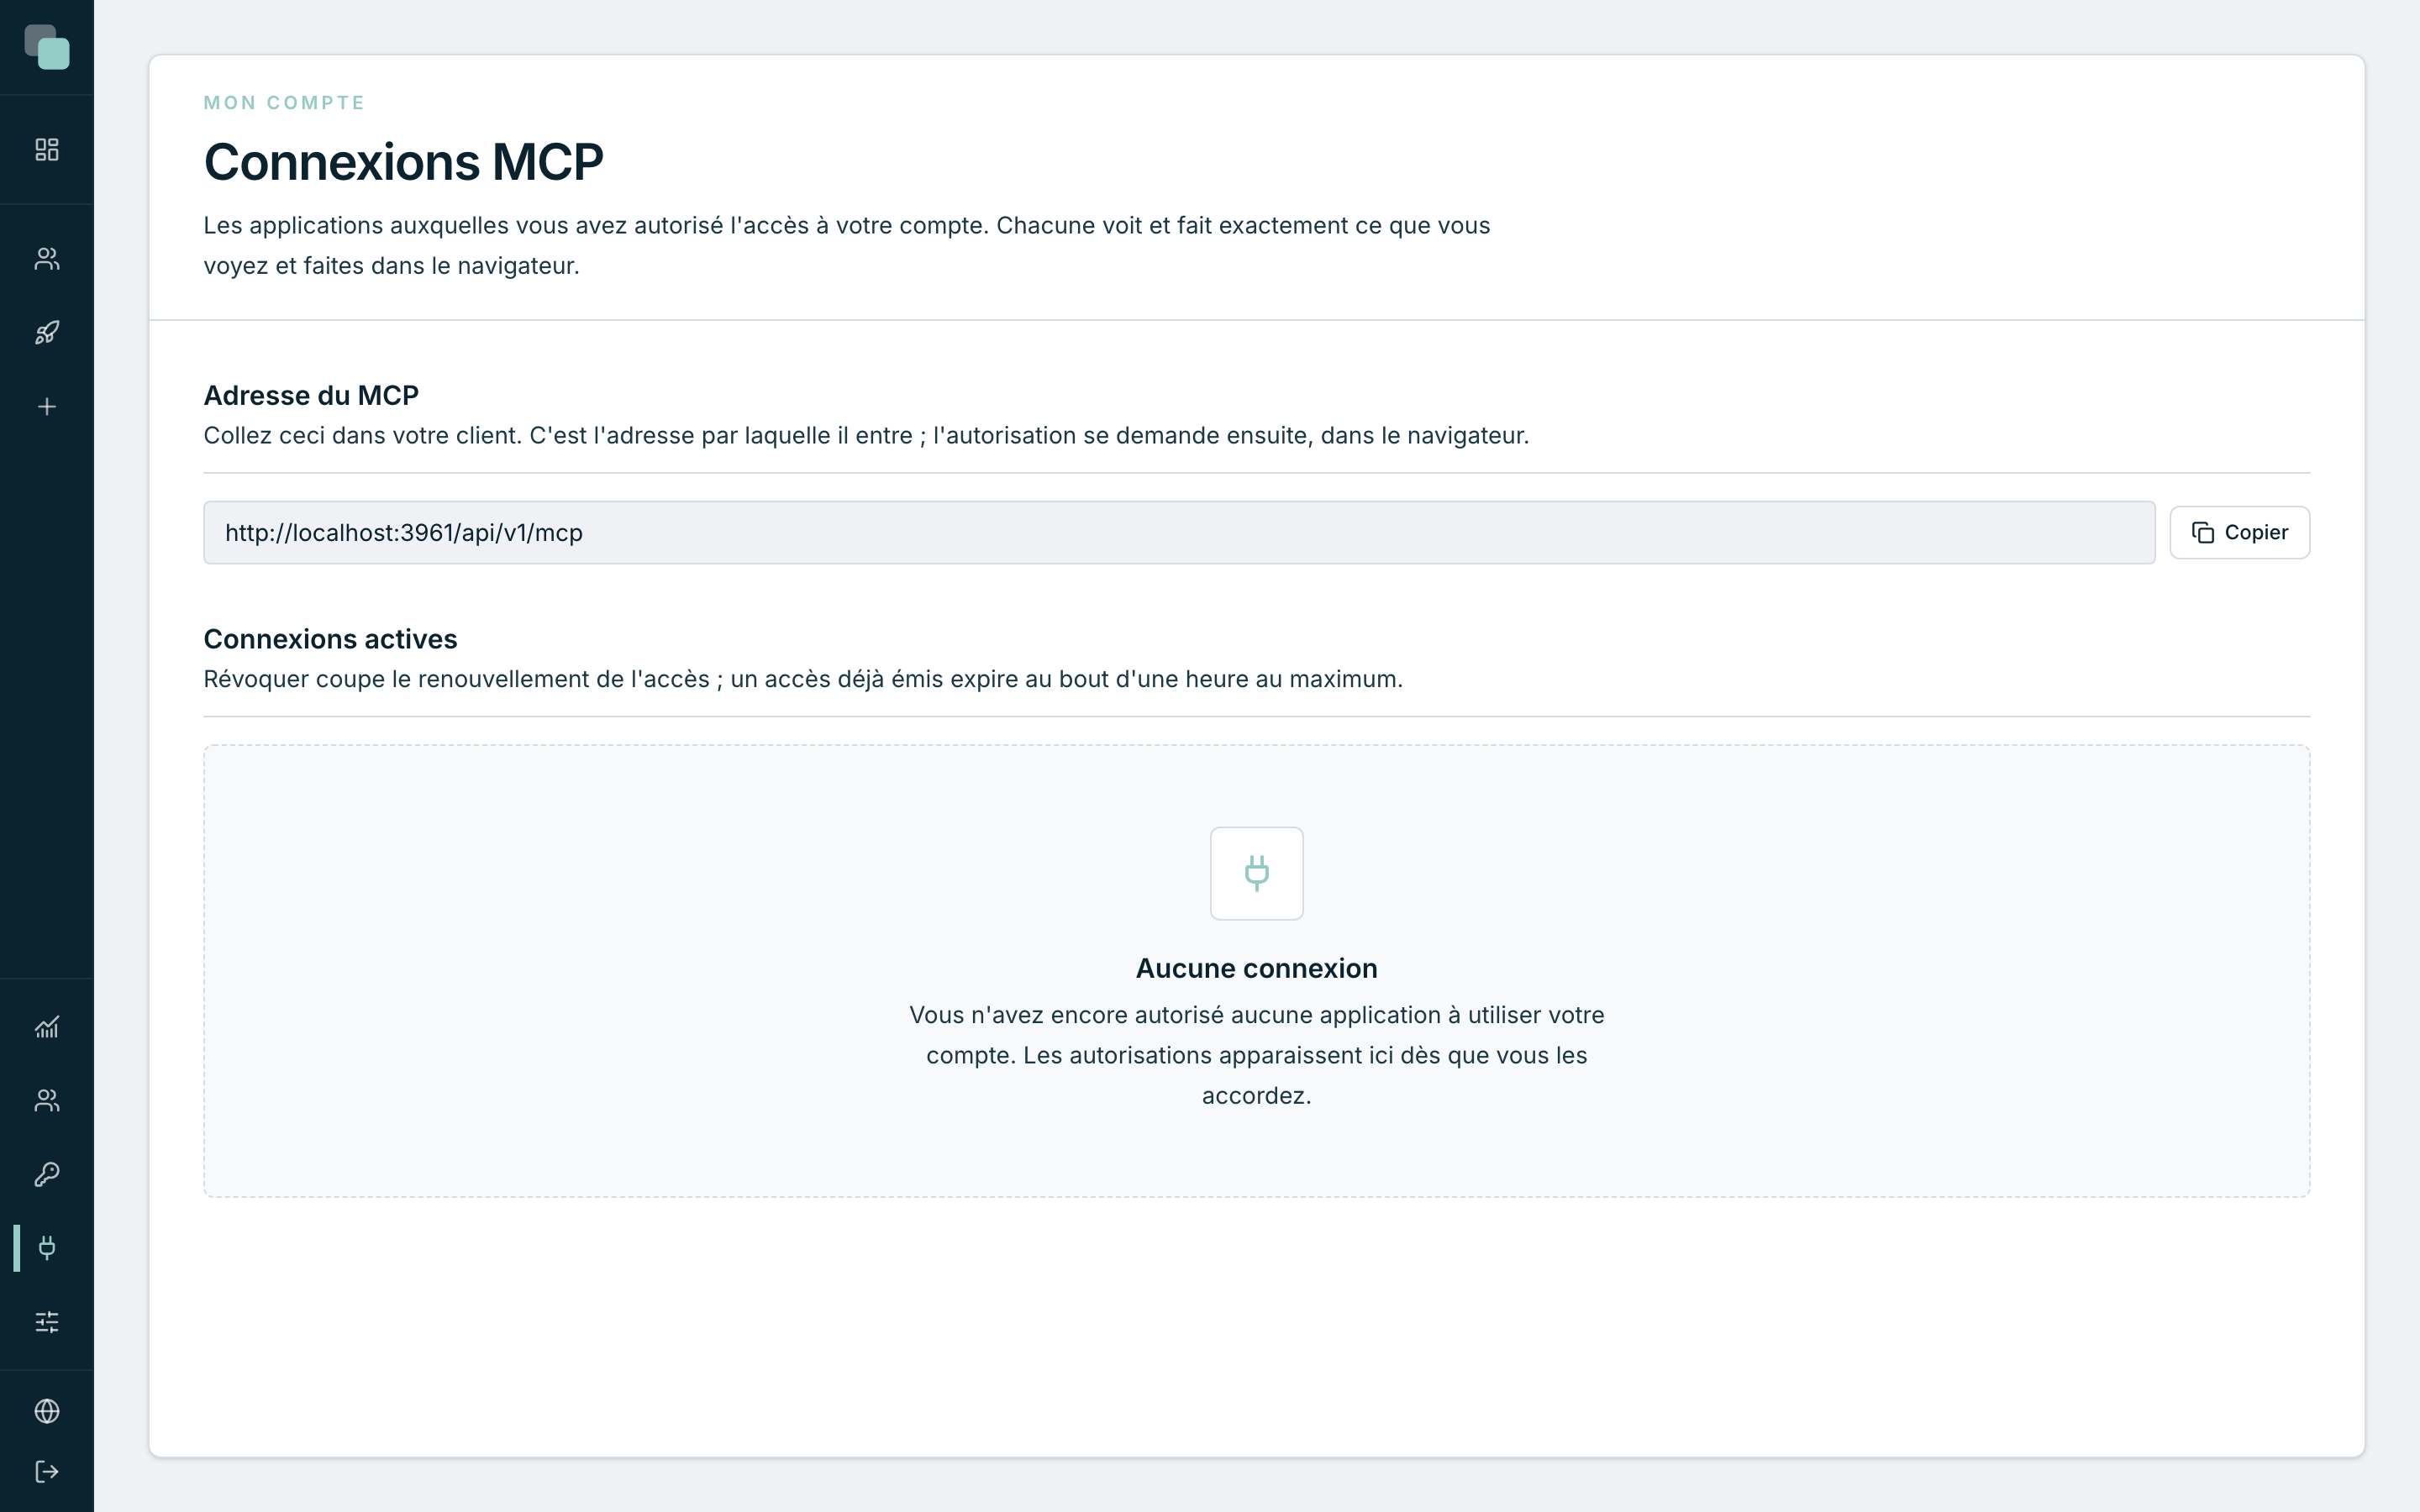Click the plus icon to add new
Viewport: 2420px width, 1512px height.
[x=47, y=407]
